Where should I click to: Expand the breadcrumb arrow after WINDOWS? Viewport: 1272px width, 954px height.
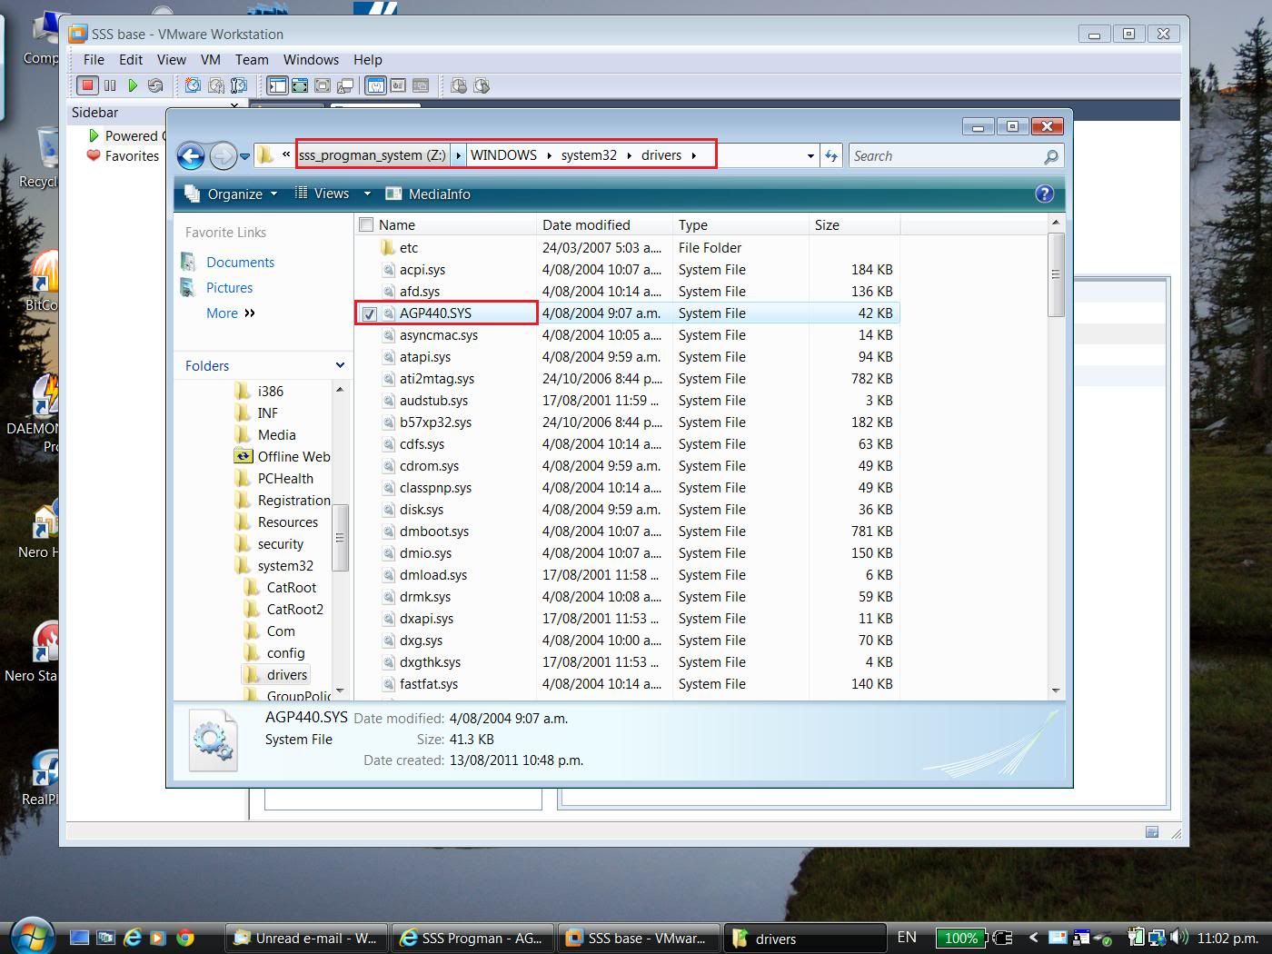click(549, 155)
